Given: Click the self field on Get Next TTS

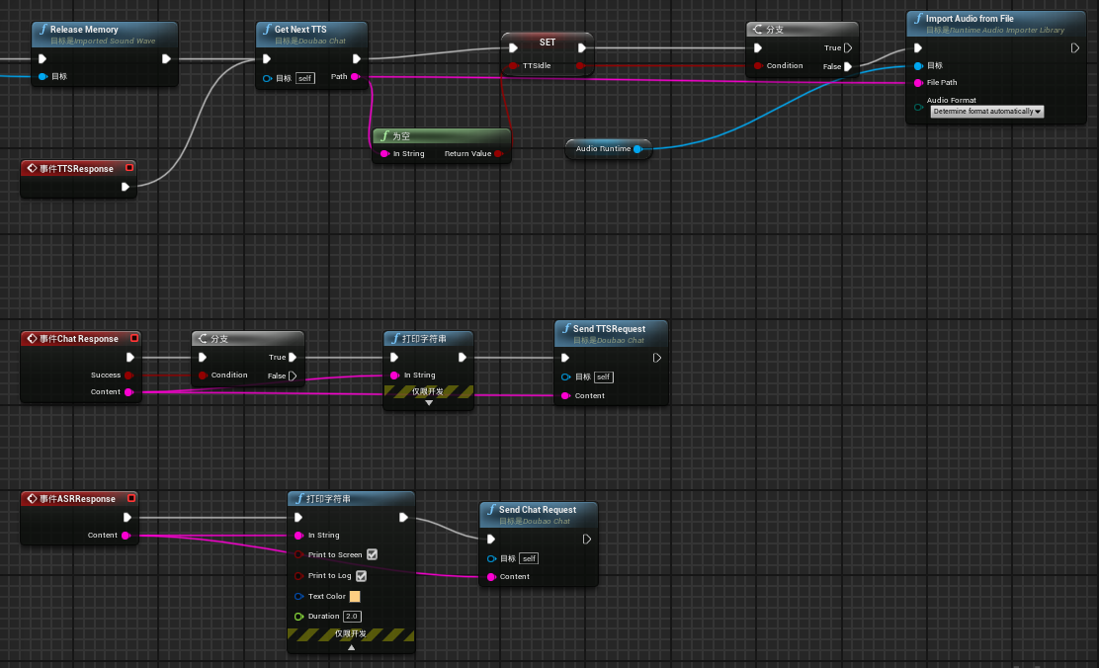Looking at the screenshot, I should click(304, 78).
